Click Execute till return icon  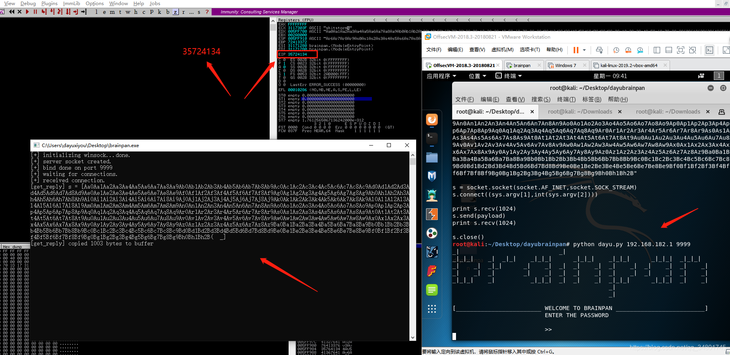(x=76, y=12)
